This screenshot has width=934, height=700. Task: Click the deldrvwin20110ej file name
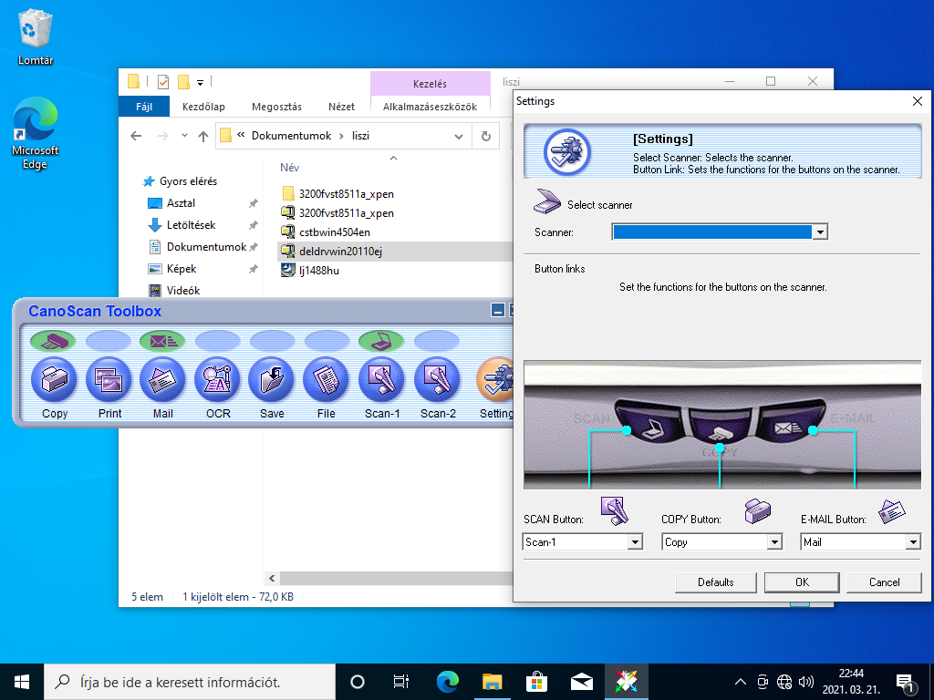click(340, 252)
